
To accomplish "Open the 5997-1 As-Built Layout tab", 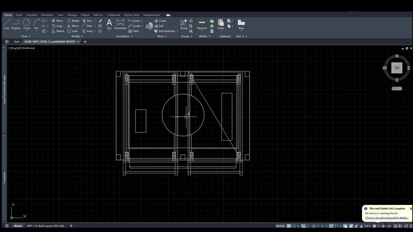I will pyautogui.click(x=45, y=226).
